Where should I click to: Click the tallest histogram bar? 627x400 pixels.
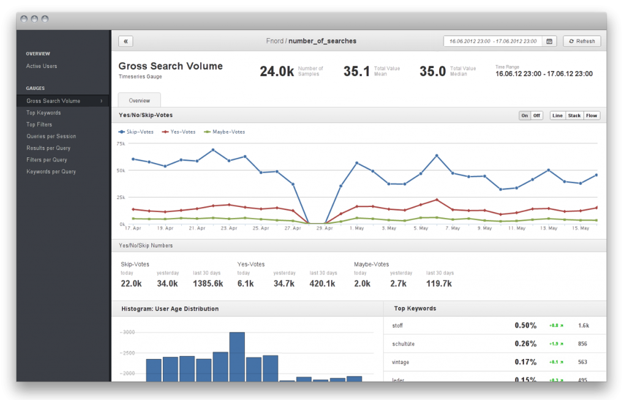coord(237,357)
